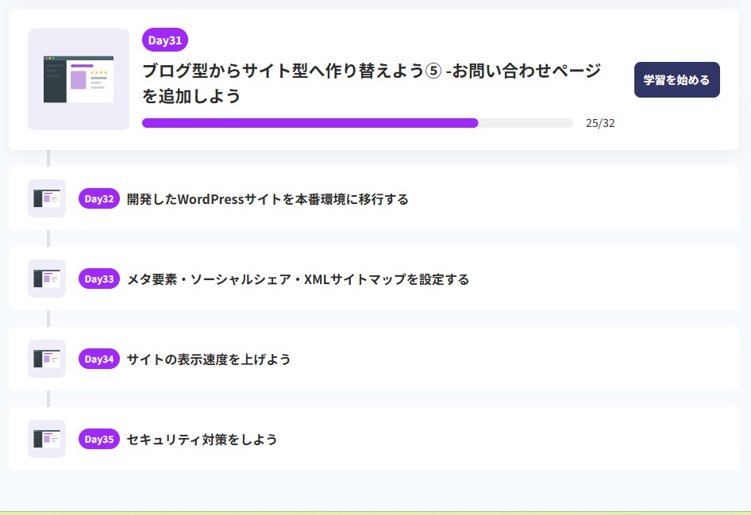Click the Day33 badge
This screenshot has width=751, height=515.
[99, 279]
